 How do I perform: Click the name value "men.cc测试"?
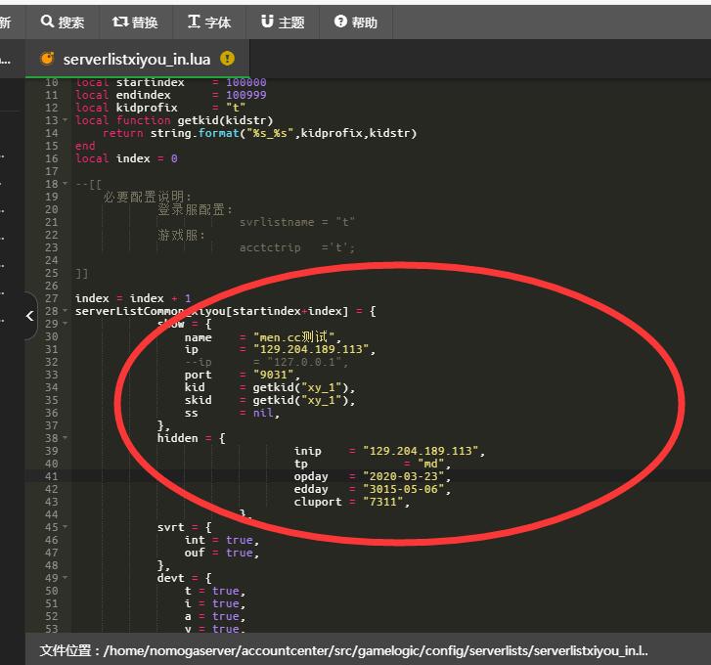click(293, 336)
